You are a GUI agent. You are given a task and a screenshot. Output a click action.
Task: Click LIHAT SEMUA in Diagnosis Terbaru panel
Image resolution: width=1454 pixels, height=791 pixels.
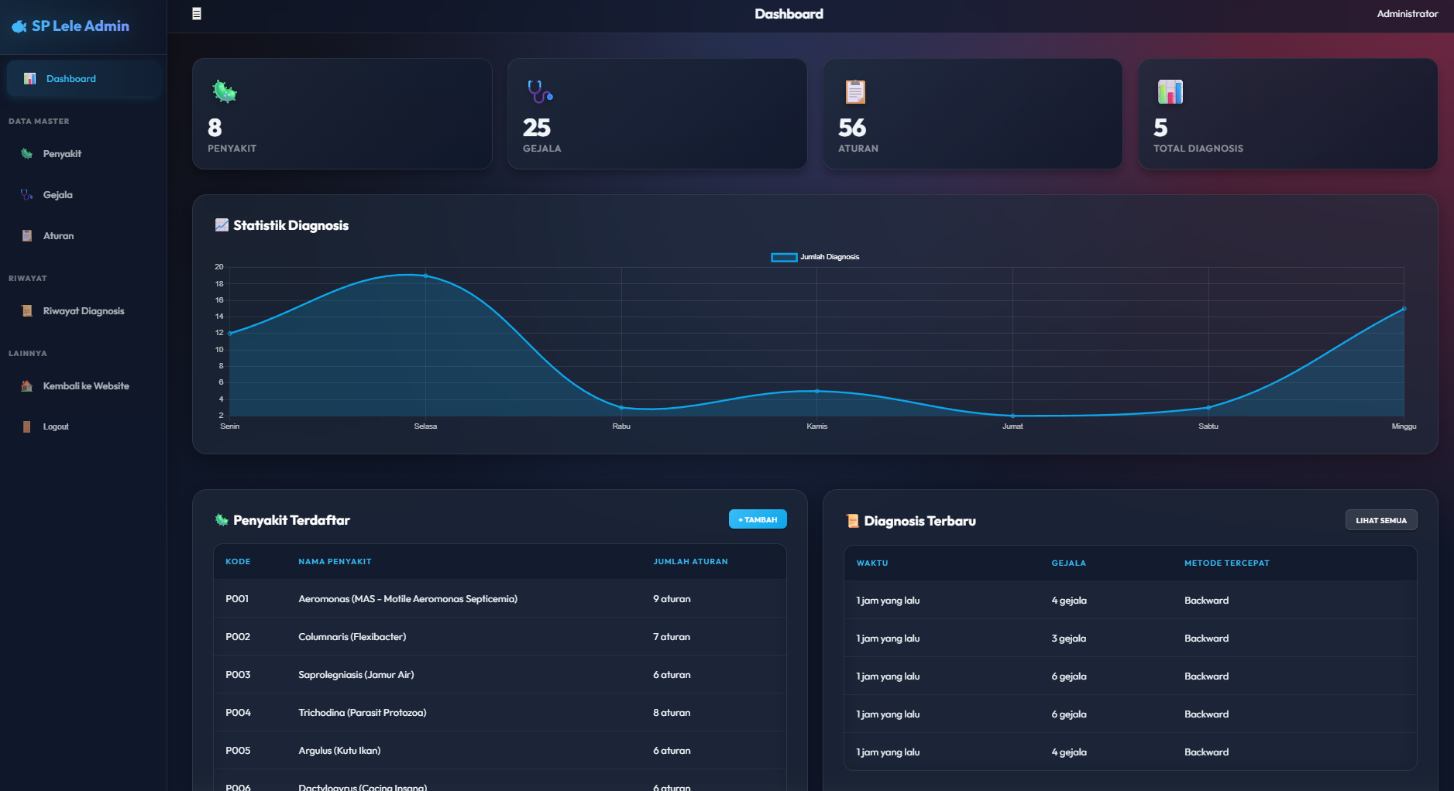1380,519
